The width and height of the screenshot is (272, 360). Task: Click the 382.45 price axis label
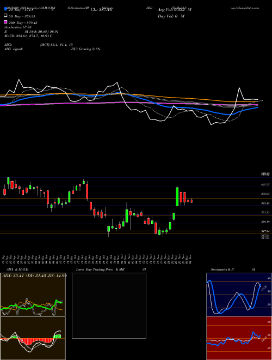click(x=265, y=203)
